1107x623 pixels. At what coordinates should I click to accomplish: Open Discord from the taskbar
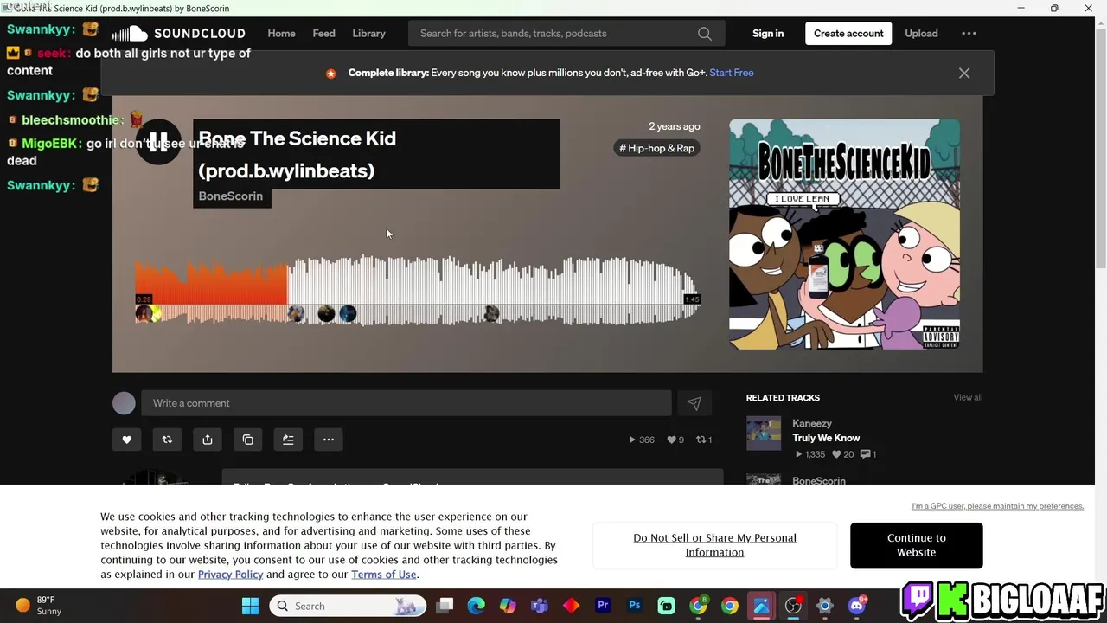click(x=857, y=606)
